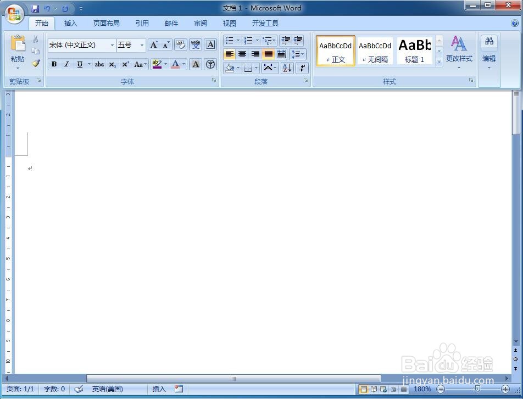Open the Asian Layout dropdown
The height and width of the screenshot is (399, 523).
tap(270, 68)
